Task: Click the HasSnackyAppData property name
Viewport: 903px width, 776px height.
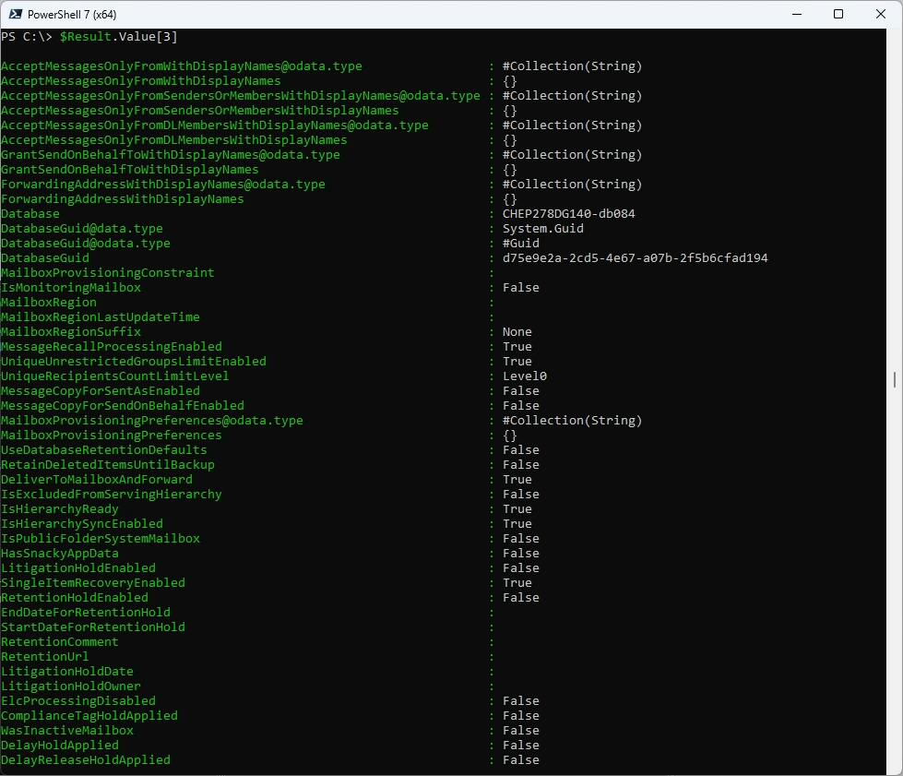Action: pos(60,554)
